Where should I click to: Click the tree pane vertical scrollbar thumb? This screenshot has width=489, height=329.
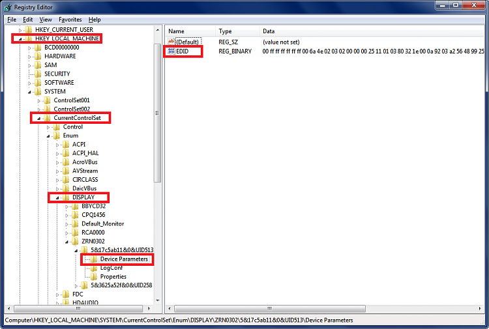point(158,113)
